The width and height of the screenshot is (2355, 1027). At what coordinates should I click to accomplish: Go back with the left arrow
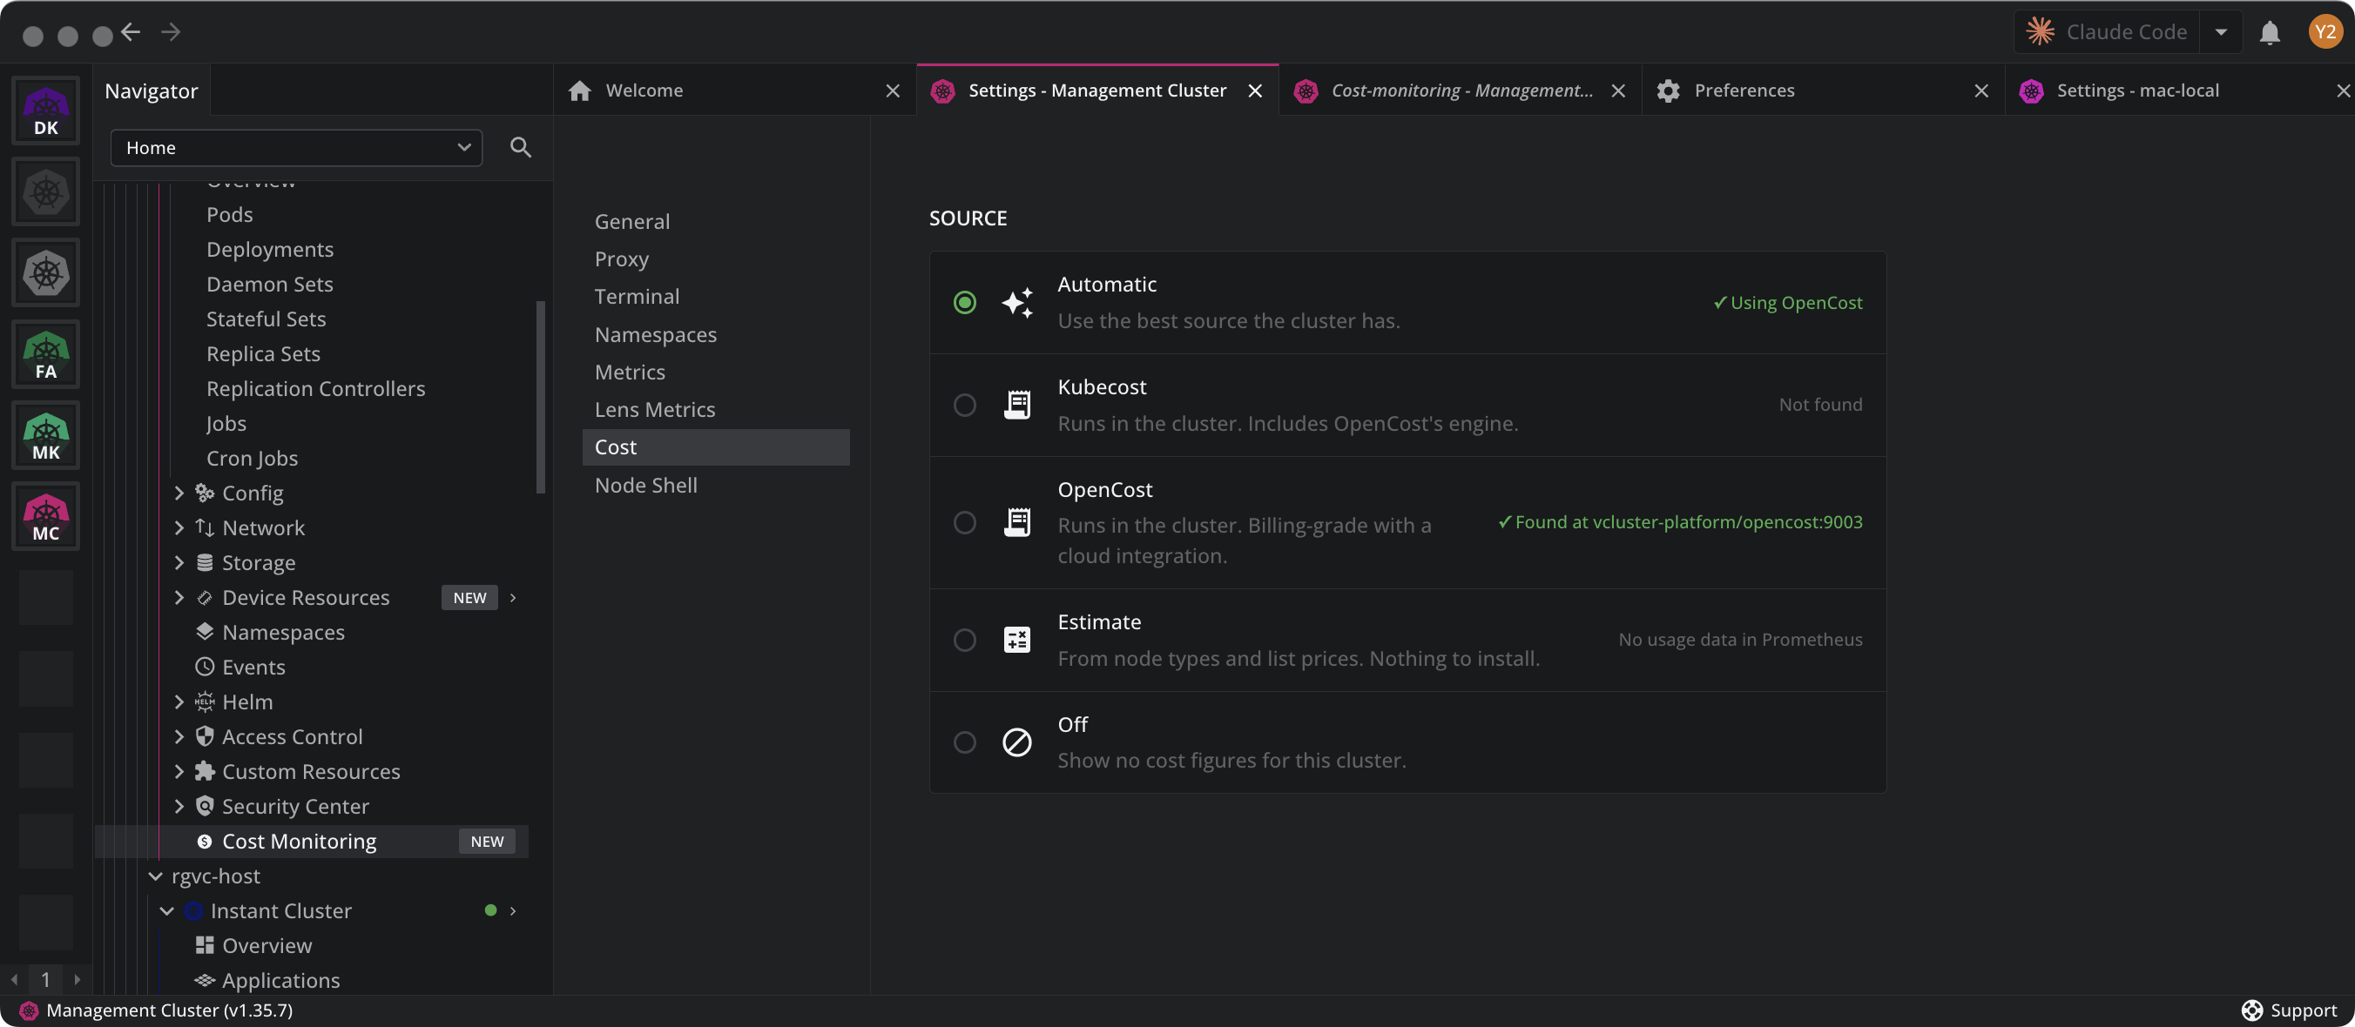131,33
